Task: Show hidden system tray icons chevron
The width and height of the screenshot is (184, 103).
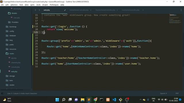Action: [141, 100]
